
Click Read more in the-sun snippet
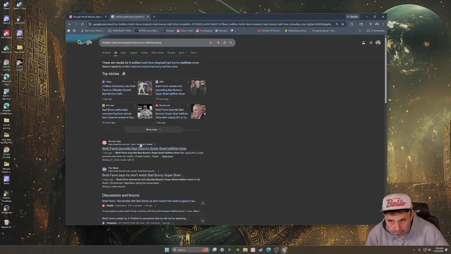(x=167, y=156)
